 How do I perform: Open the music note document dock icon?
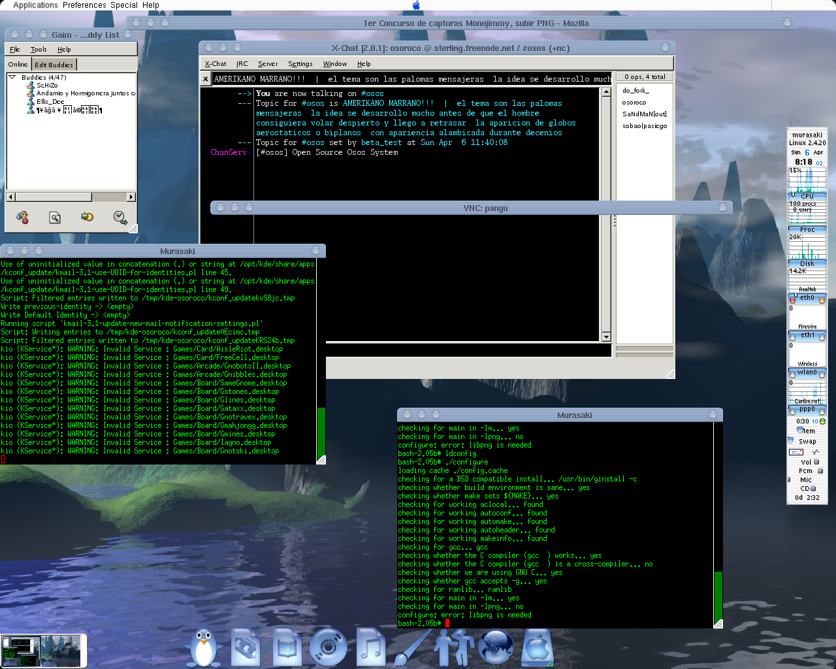(x=370, y=647)
